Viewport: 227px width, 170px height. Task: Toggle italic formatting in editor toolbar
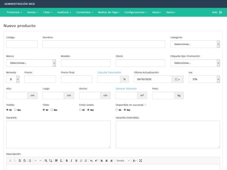(72, 161)
